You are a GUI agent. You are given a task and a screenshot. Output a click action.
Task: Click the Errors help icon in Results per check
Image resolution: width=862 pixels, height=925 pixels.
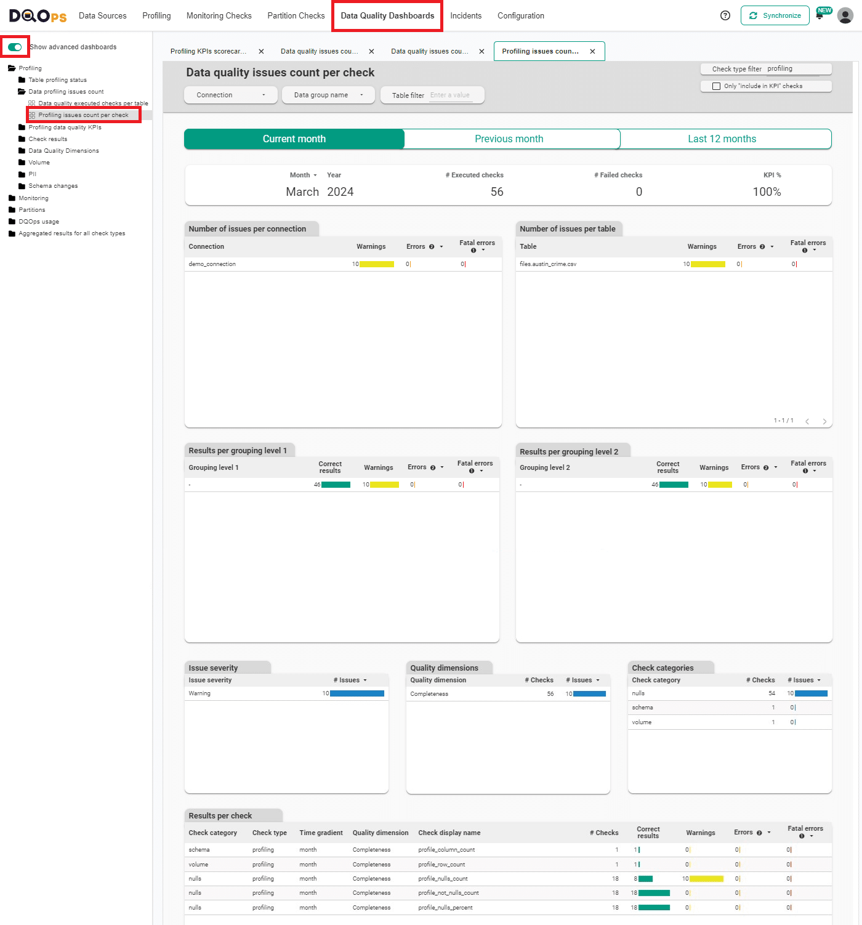pos(759,832)
